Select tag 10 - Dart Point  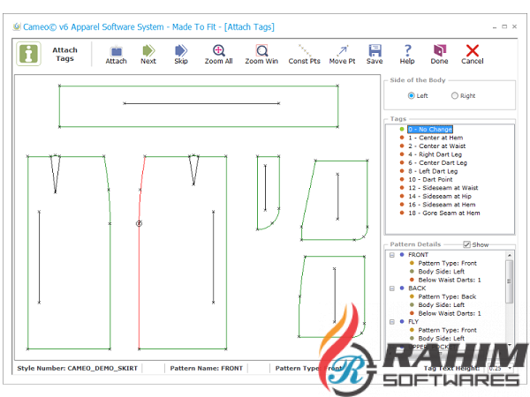(430, 180)
